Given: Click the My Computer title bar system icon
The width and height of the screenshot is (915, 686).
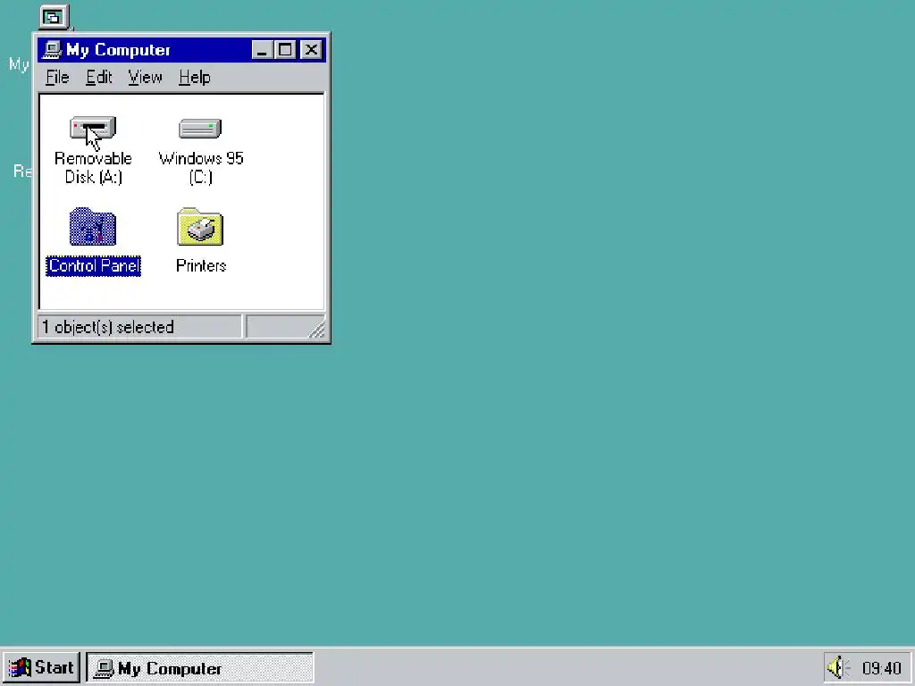Looking at the screenshot, I should point(52,50).
